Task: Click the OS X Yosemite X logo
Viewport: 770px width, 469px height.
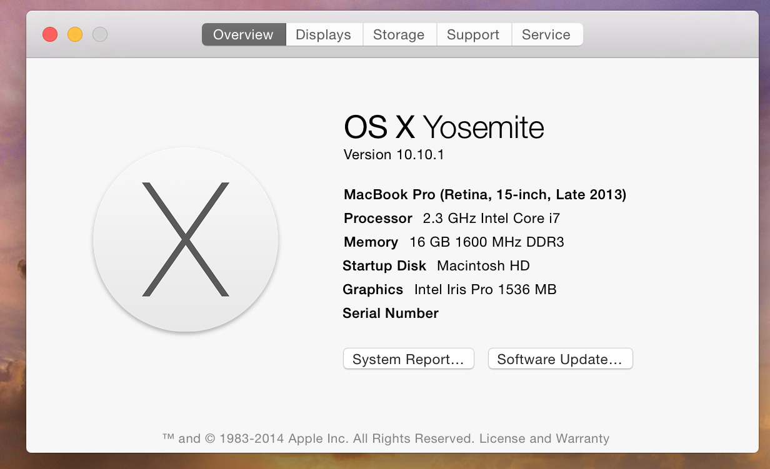Action: pyautogui.click(x=186, y=239)
